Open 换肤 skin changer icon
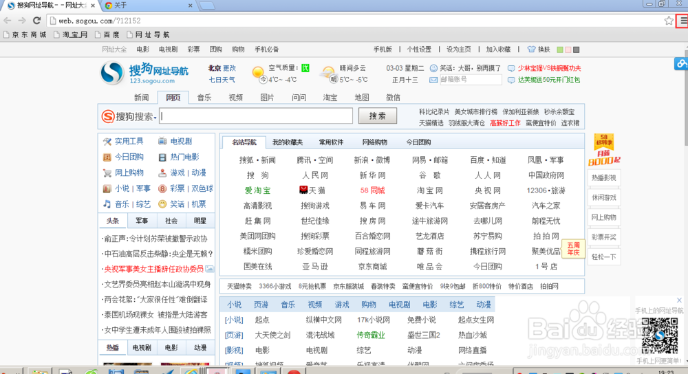 point(531,49)
